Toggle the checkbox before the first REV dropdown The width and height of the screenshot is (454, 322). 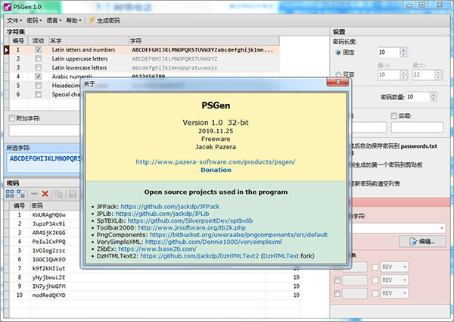(x=375, y=267)
